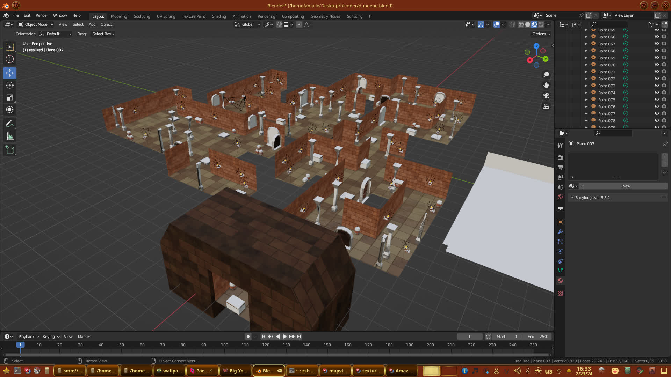This screenshot has width=671, height=377.
Task: Click the Cursor tool icon
Action: tap(10, 59)
